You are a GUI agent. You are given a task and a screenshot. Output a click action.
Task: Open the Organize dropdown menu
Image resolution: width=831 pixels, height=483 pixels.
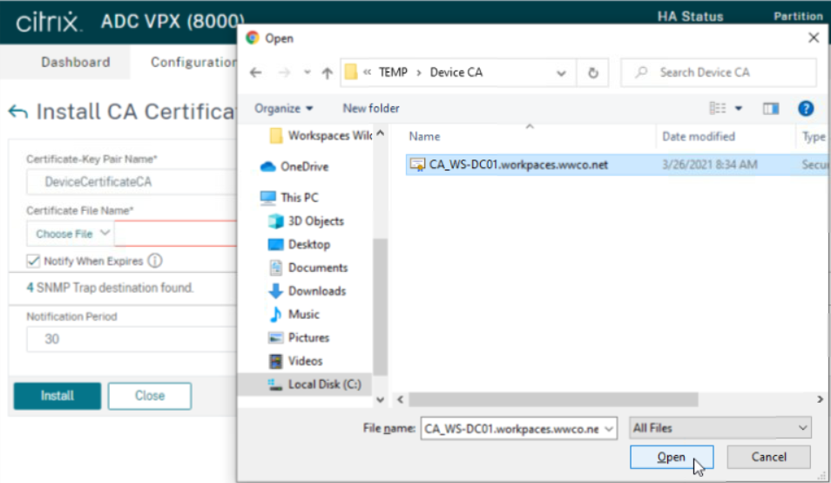(x=284, y=109)
